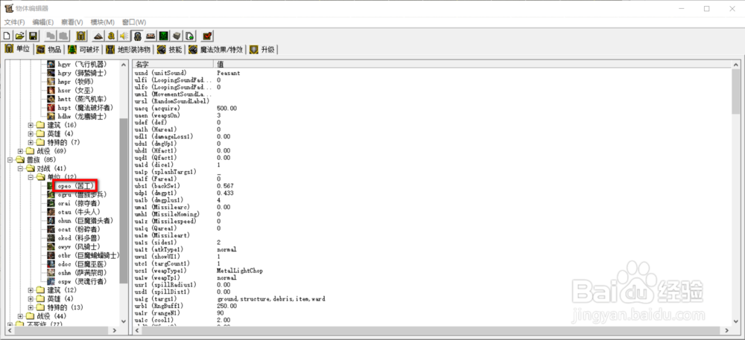Click the Test Map red checkmark icon
Viewport: 745px width, 340px height.
click(208, 36)
